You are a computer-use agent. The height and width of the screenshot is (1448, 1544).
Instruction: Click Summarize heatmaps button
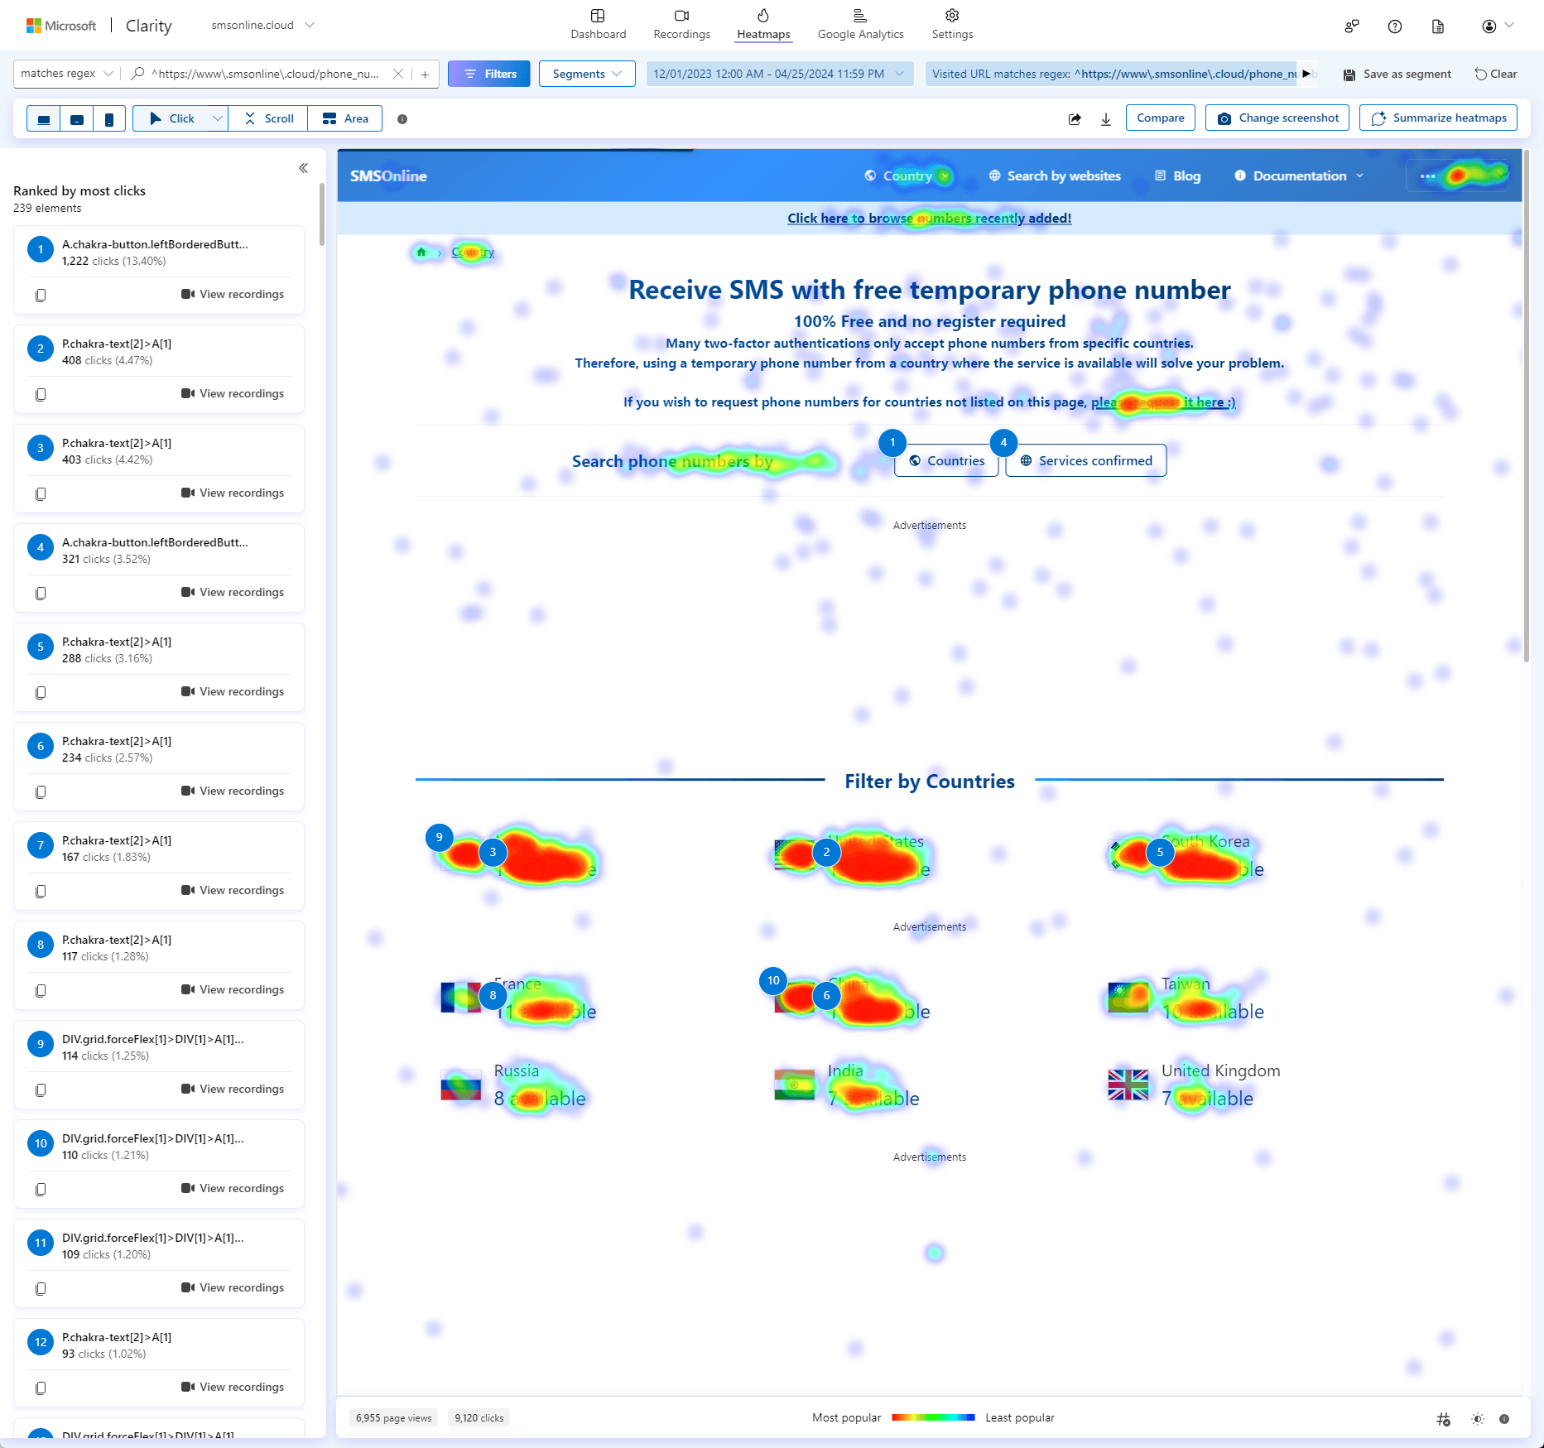[1439, 118]
